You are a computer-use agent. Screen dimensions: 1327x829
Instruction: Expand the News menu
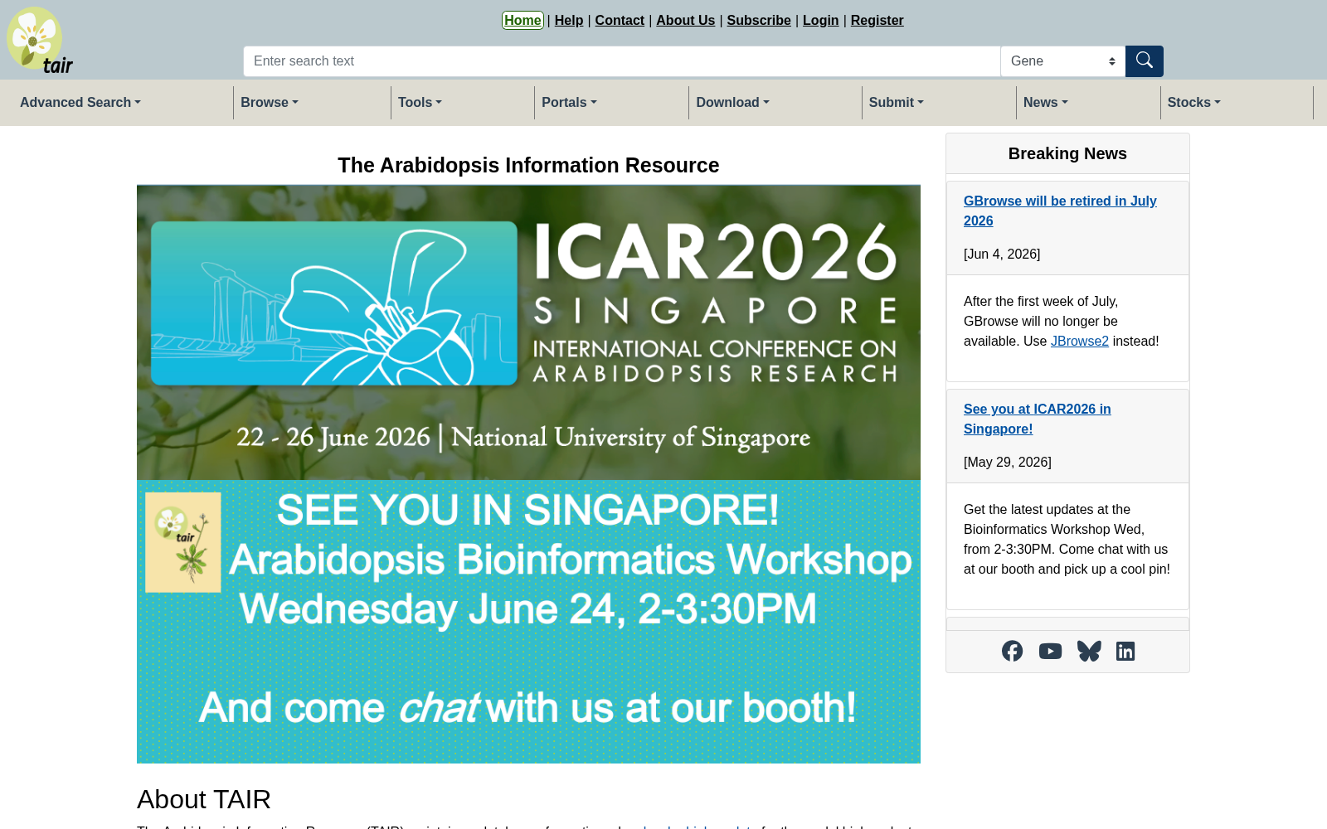(1045, 103)
